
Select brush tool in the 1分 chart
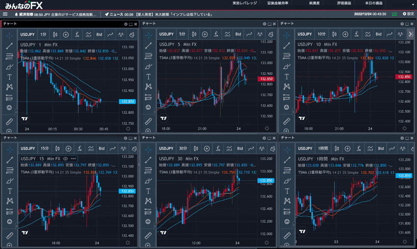click(9, 67)
